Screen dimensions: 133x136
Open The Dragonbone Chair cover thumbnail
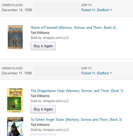click(x=15, y=100)
